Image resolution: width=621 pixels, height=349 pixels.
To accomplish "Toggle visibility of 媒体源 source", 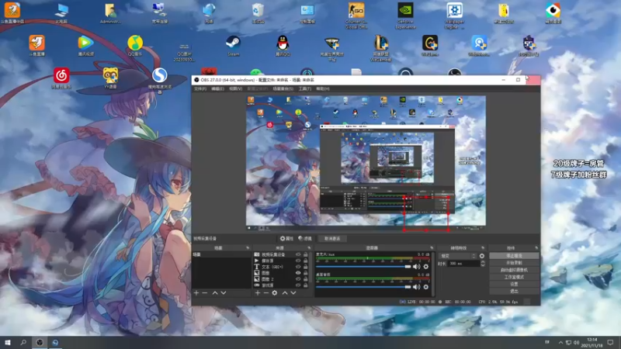I will click(298, 261).
